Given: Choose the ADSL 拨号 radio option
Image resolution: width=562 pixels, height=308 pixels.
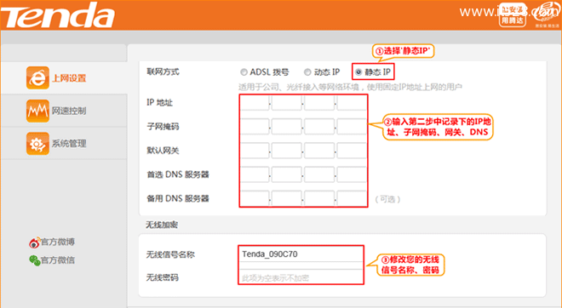Looking at the screenshot, I should (244, 72).
